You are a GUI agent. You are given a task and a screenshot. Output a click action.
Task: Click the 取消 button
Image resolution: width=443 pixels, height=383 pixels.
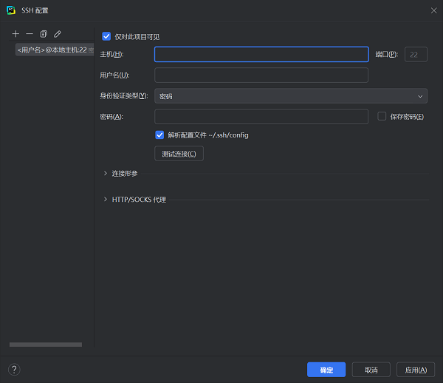[x=371, y=370]
